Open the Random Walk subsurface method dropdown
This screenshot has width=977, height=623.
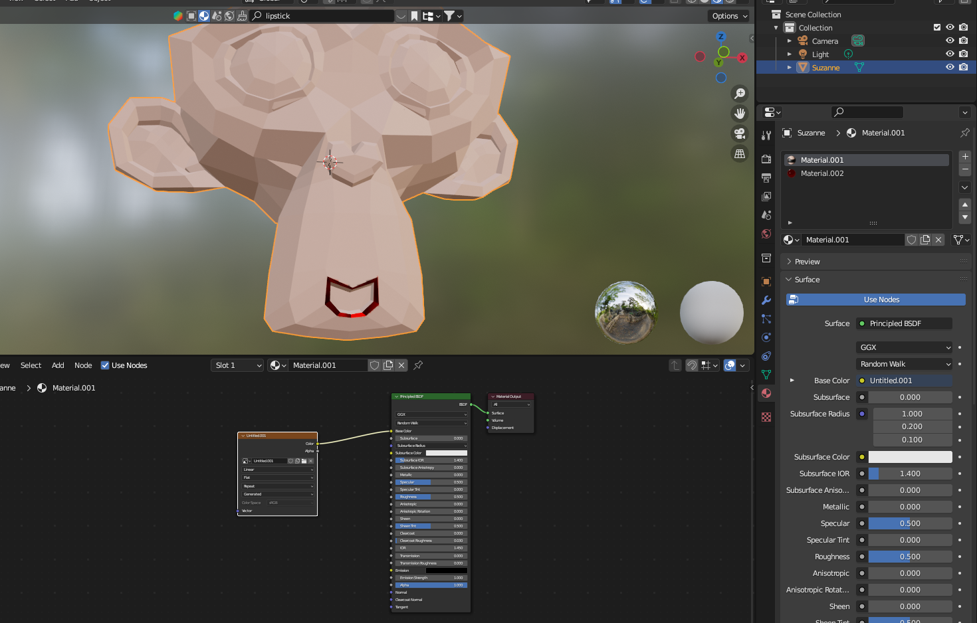[x=905, y=364]
